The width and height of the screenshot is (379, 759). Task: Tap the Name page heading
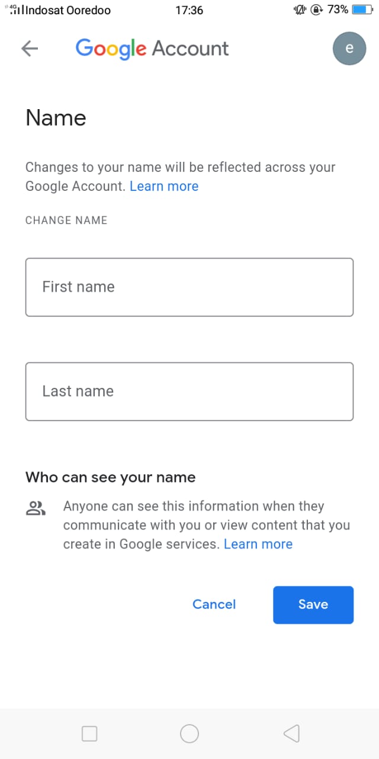click(56, 118)
